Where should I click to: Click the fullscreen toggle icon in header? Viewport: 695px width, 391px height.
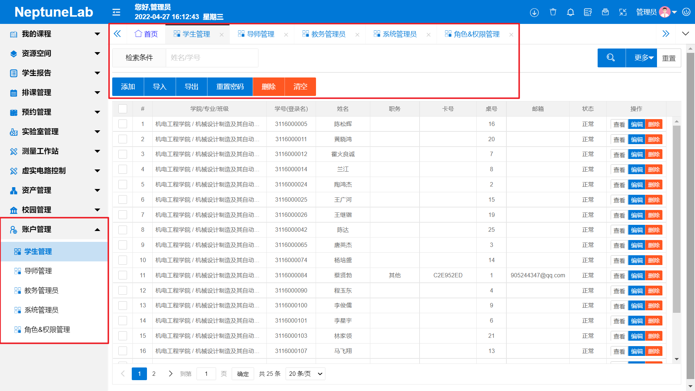tap(623, 12)
